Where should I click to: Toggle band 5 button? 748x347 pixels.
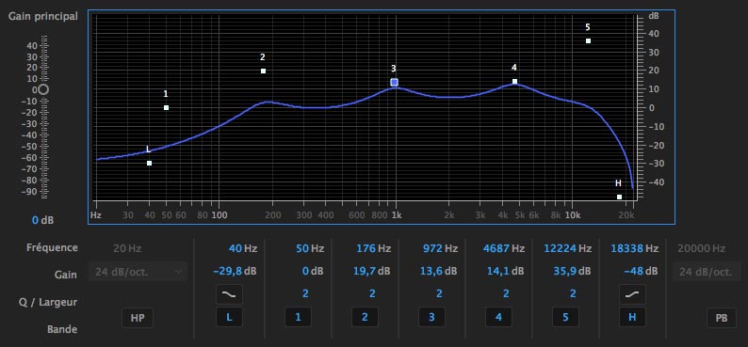pos(565,317)
